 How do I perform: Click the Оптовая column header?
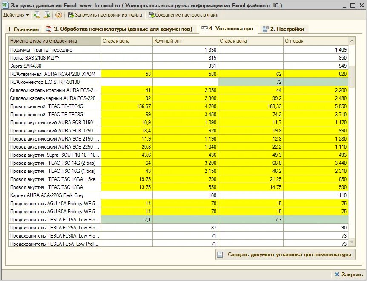(x=316, y=41)
